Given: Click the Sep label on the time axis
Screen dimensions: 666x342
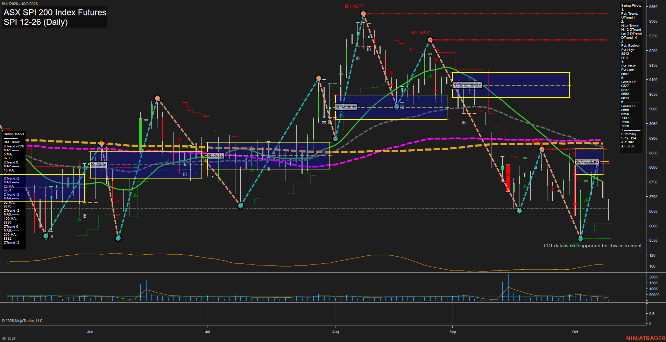Looking at the screenshot, I should 453,332.
